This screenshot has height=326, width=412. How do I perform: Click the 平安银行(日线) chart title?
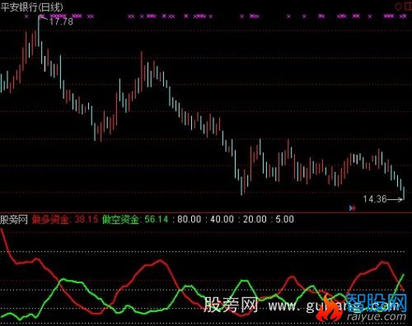pos(31,7)
